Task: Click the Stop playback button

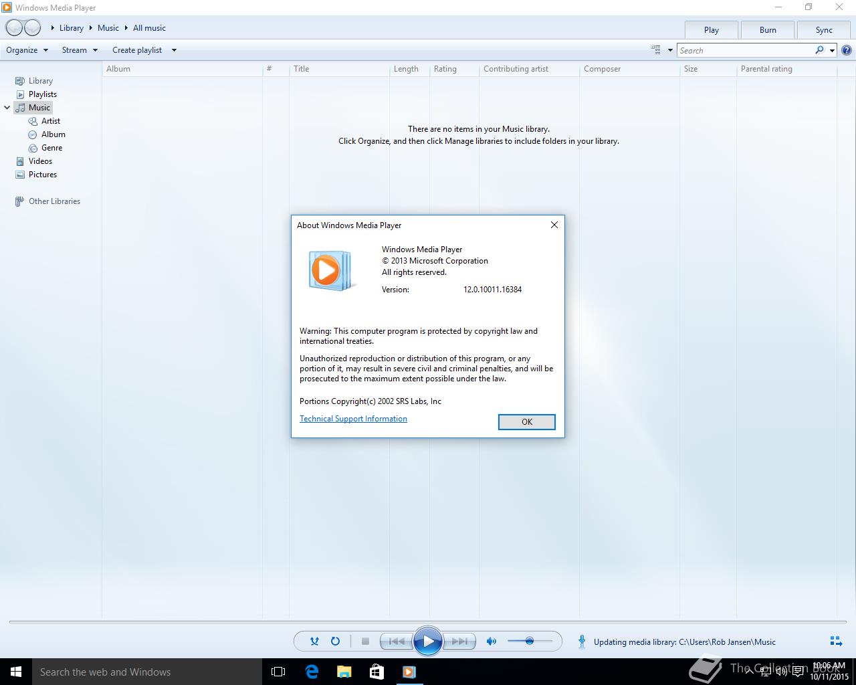Action: (x=365, y=642)
